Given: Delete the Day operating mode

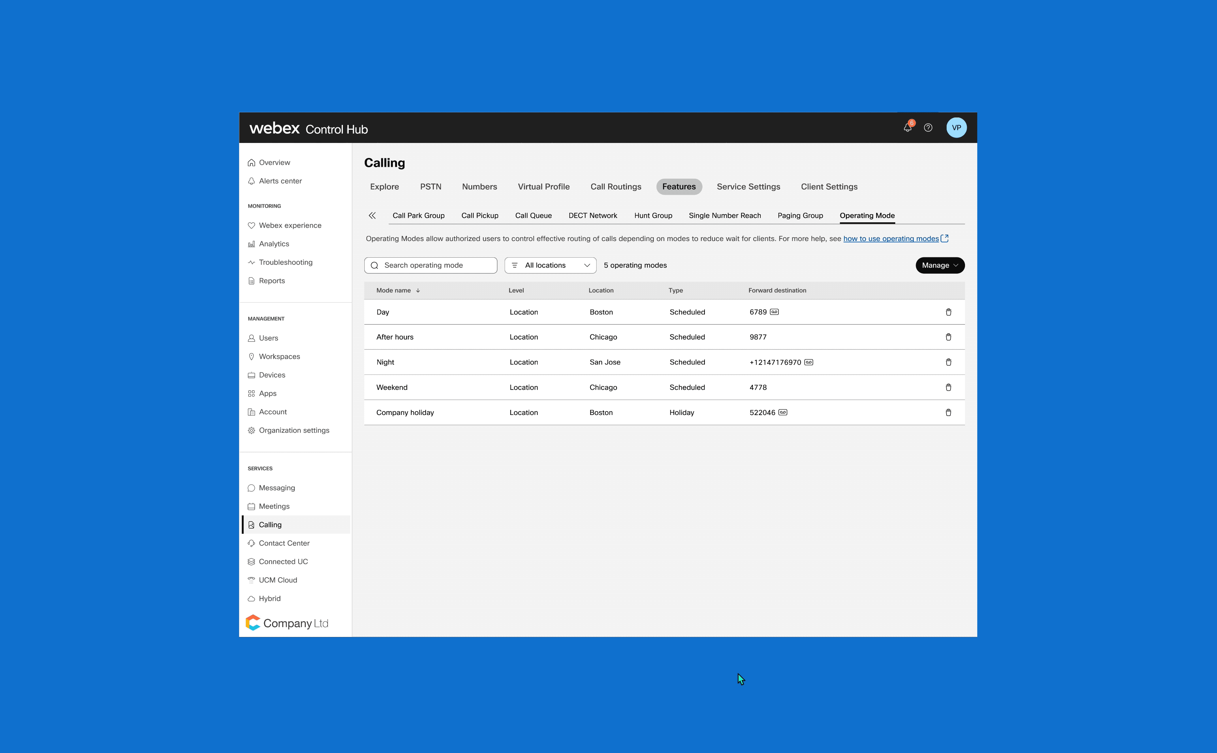Looking at the screenshot, I should point(948,312).
